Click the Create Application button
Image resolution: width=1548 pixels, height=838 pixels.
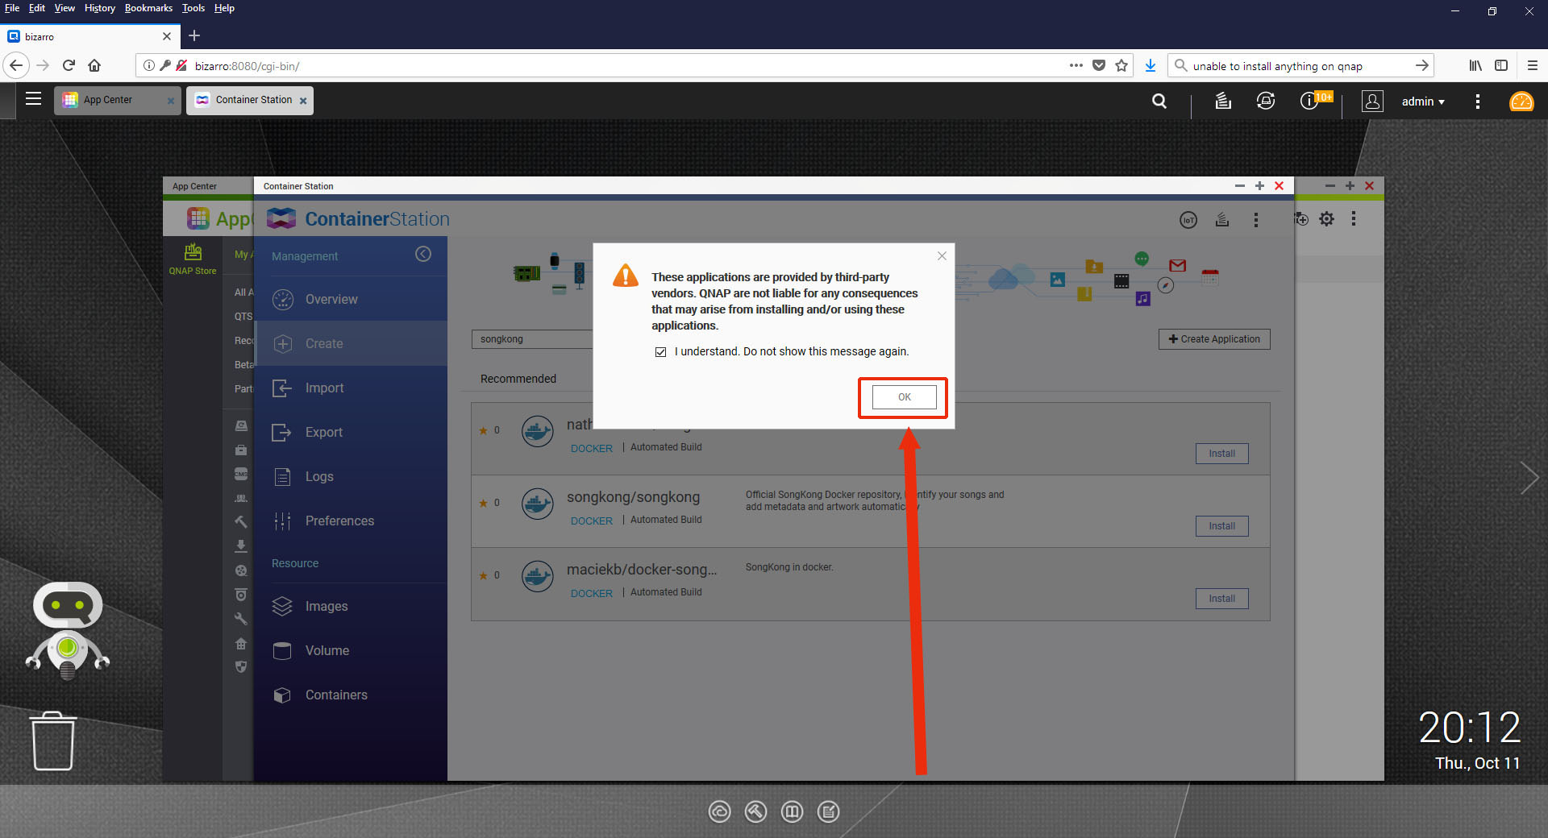tap(1214, 339)
